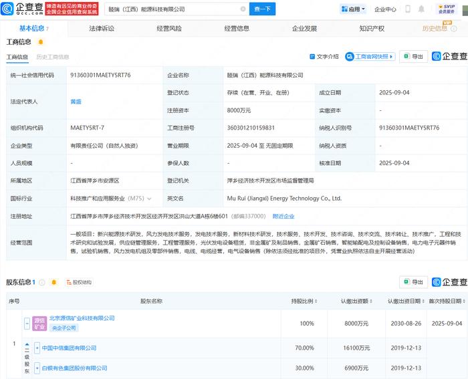Click the Qcc.com logo
The height and width of the screenshot is (379, 468).
click(x=22, y=9)
